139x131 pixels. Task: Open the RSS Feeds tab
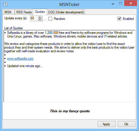[x=24, y=12]
